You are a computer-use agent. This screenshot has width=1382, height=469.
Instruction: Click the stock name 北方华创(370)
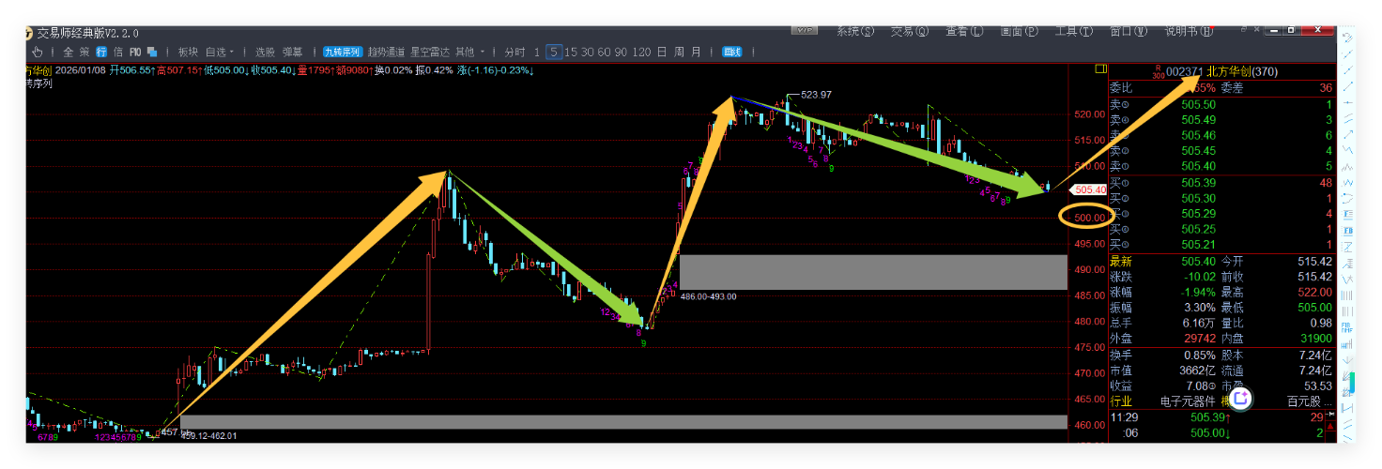point(1242,71)
